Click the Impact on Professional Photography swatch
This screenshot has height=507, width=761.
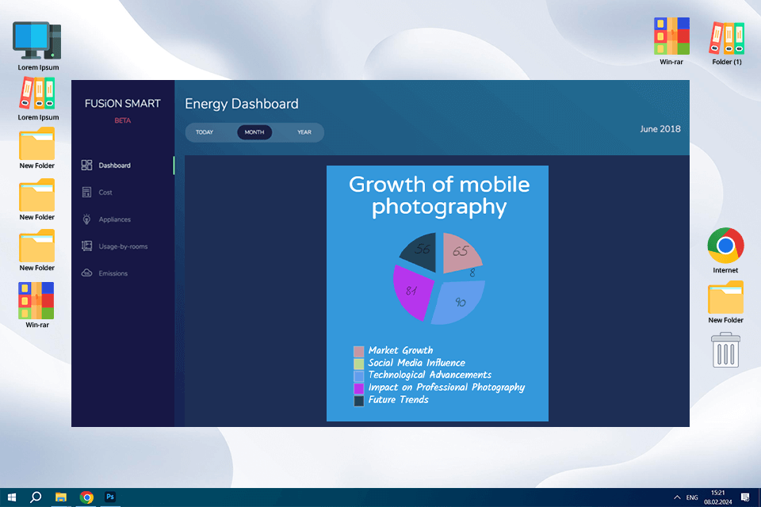358,388
